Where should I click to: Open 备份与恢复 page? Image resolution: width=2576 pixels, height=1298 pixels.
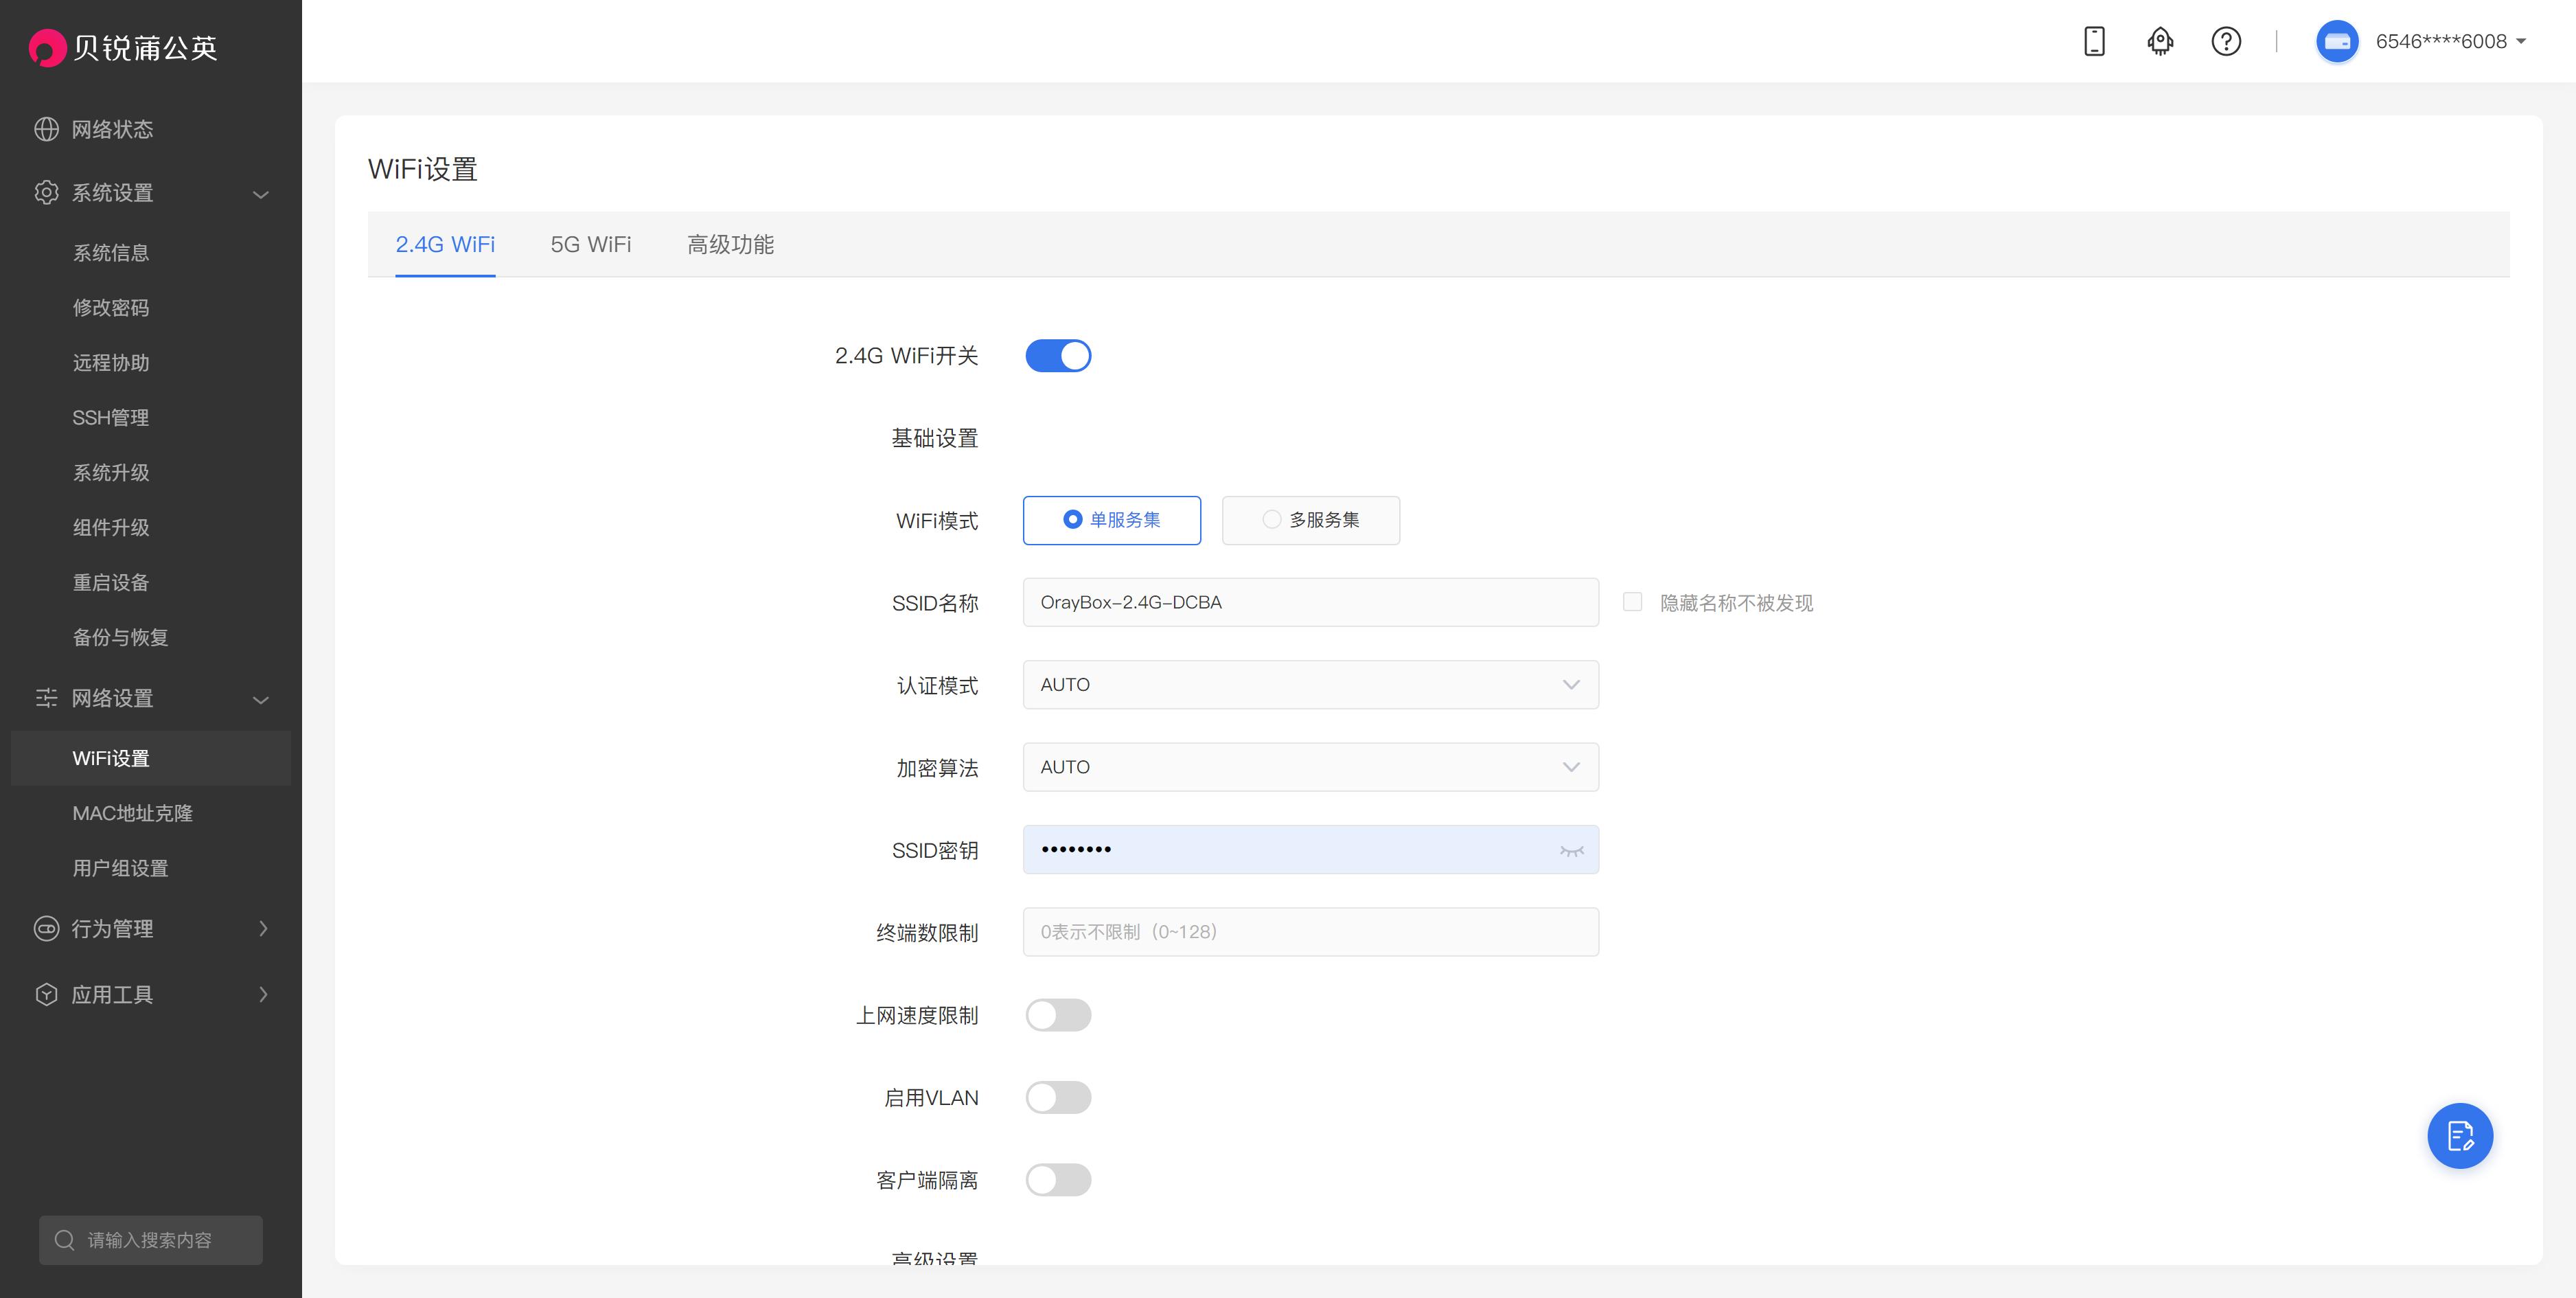click(x=120, y=637)
